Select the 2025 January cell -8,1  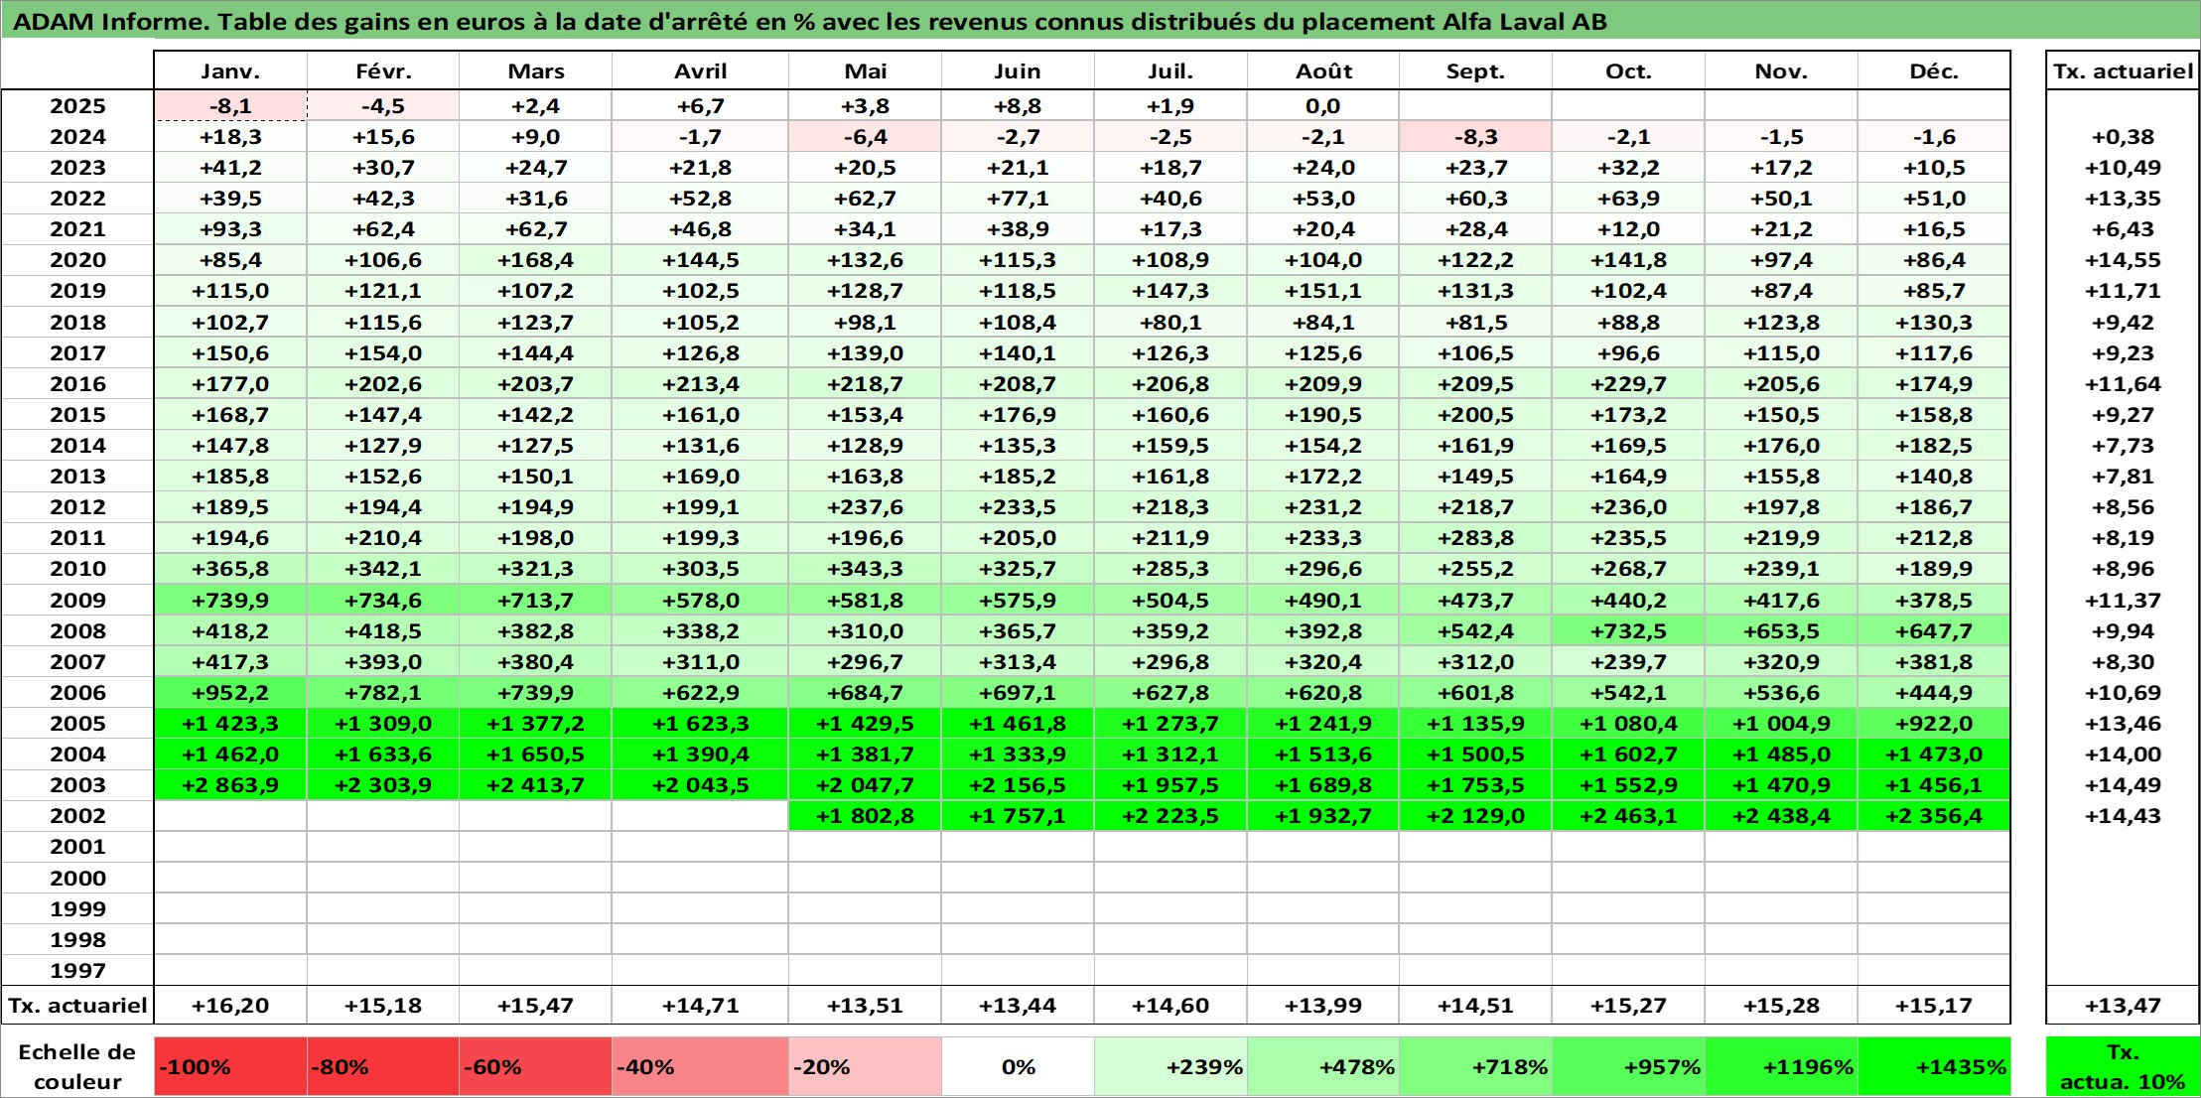pyautogui.click(x=230, y=106)
